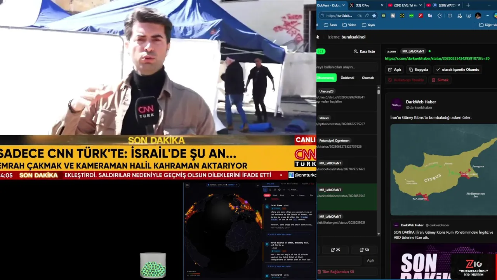Click the site lock icon in address bar
This screenshot has width=497, height=280.
pos(322,16)
